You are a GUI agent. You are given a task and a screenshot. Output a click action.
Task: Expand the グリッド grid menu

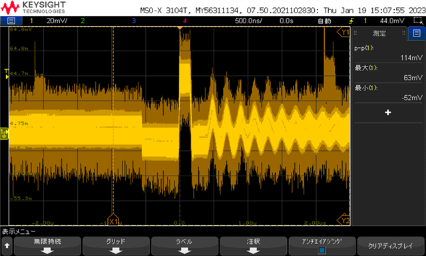click(116, 246)
